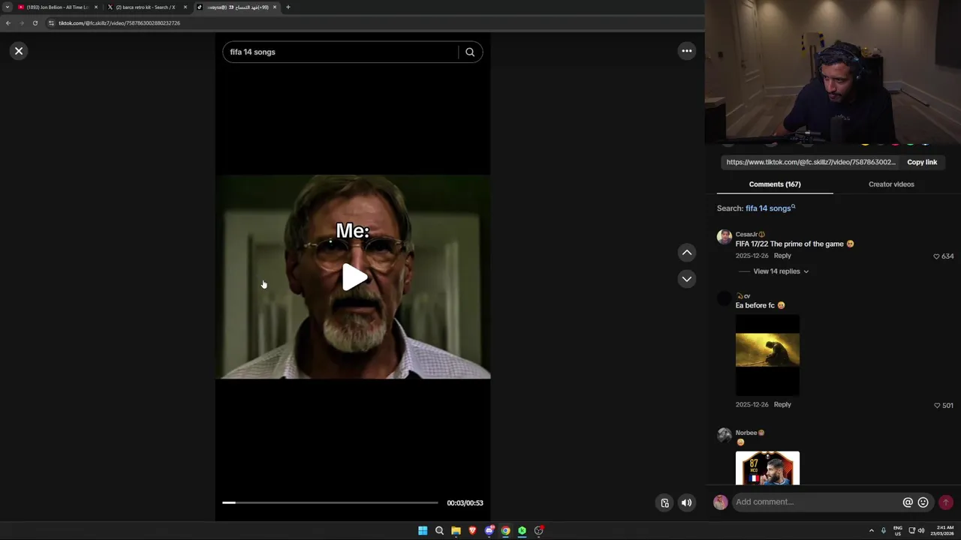961x540 pixels.
Task: Click the 'fifa 14 songs' search link in comments panel
Action: pyautogui.click(x=770, y=208)
